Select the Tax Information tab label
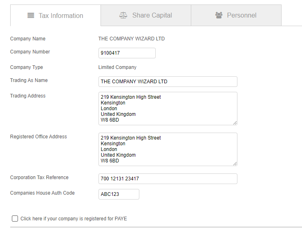 pyautogui.click(x=61, y=16)
